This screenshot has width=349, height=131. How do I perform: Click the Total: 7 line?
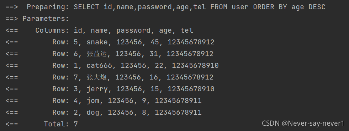[x=42, y=124]
